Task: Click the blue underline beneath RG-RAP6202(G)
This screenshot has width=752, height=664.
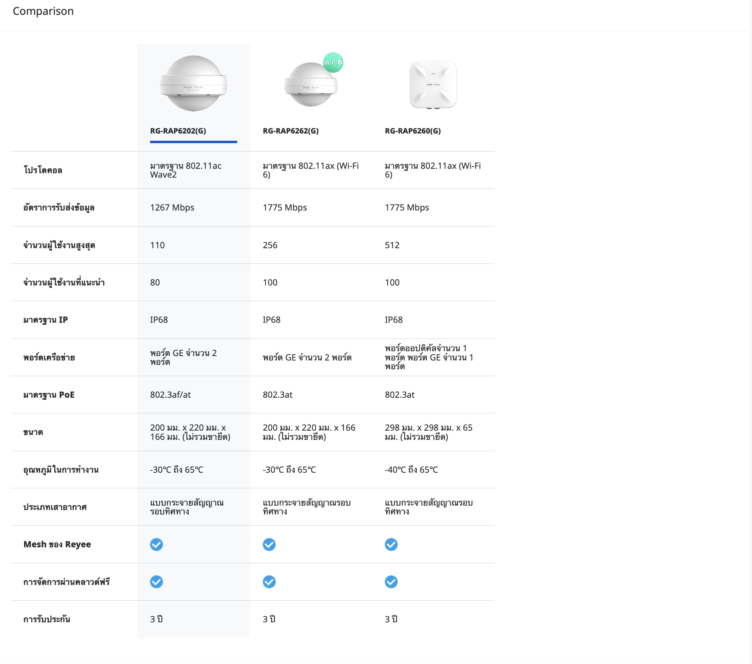Action: click(193, 142)
